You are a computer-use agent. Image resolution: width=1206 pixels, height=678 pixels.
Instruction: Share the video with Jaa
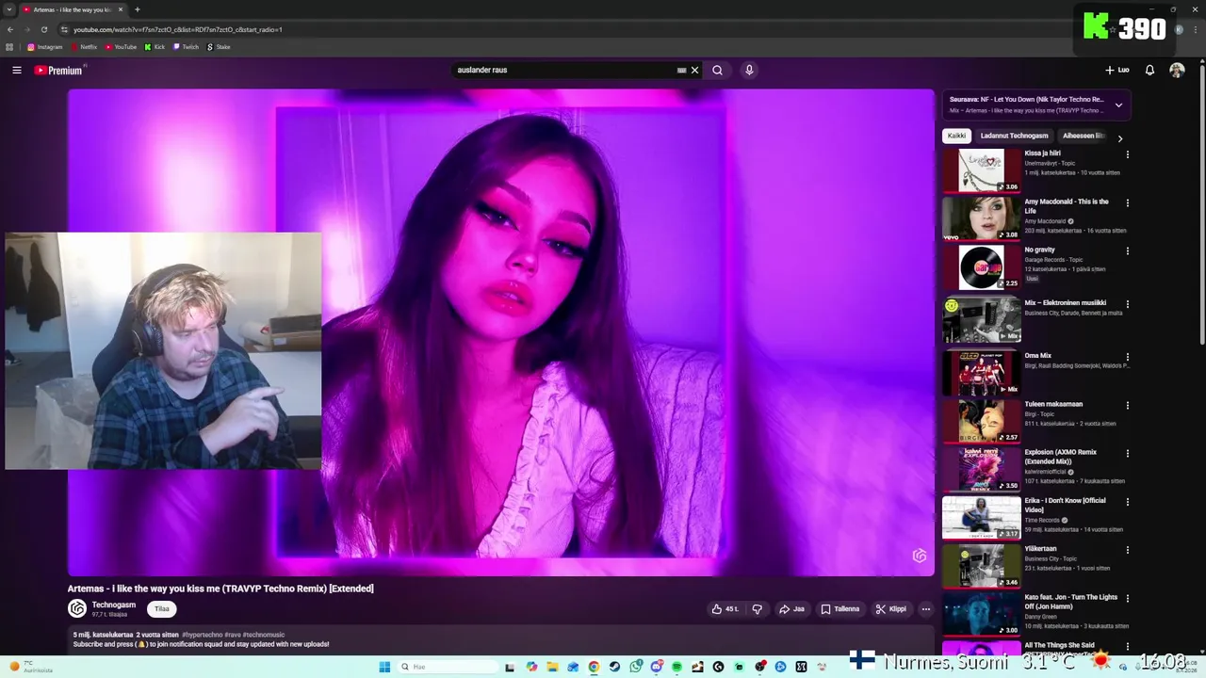pyautogui.click(x=791, y=609)
